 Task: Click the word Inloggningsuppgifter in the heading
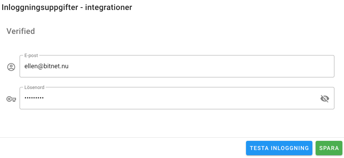click(40, 8)
